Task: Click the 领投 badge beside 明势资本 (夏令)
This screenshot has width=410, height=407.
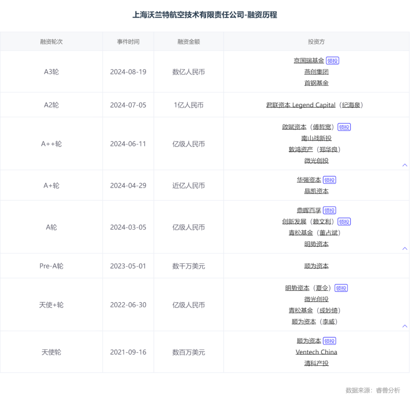Action: [341, 288]
